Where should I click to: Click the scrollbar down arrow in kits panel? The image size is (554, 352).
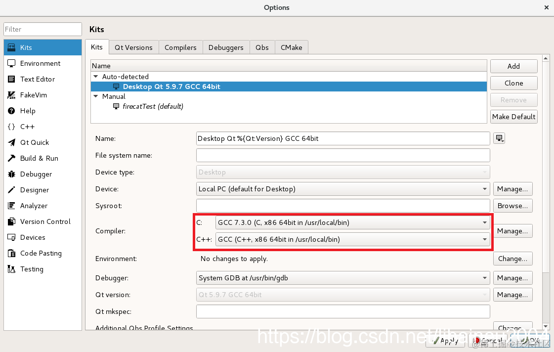pos(546,327)
